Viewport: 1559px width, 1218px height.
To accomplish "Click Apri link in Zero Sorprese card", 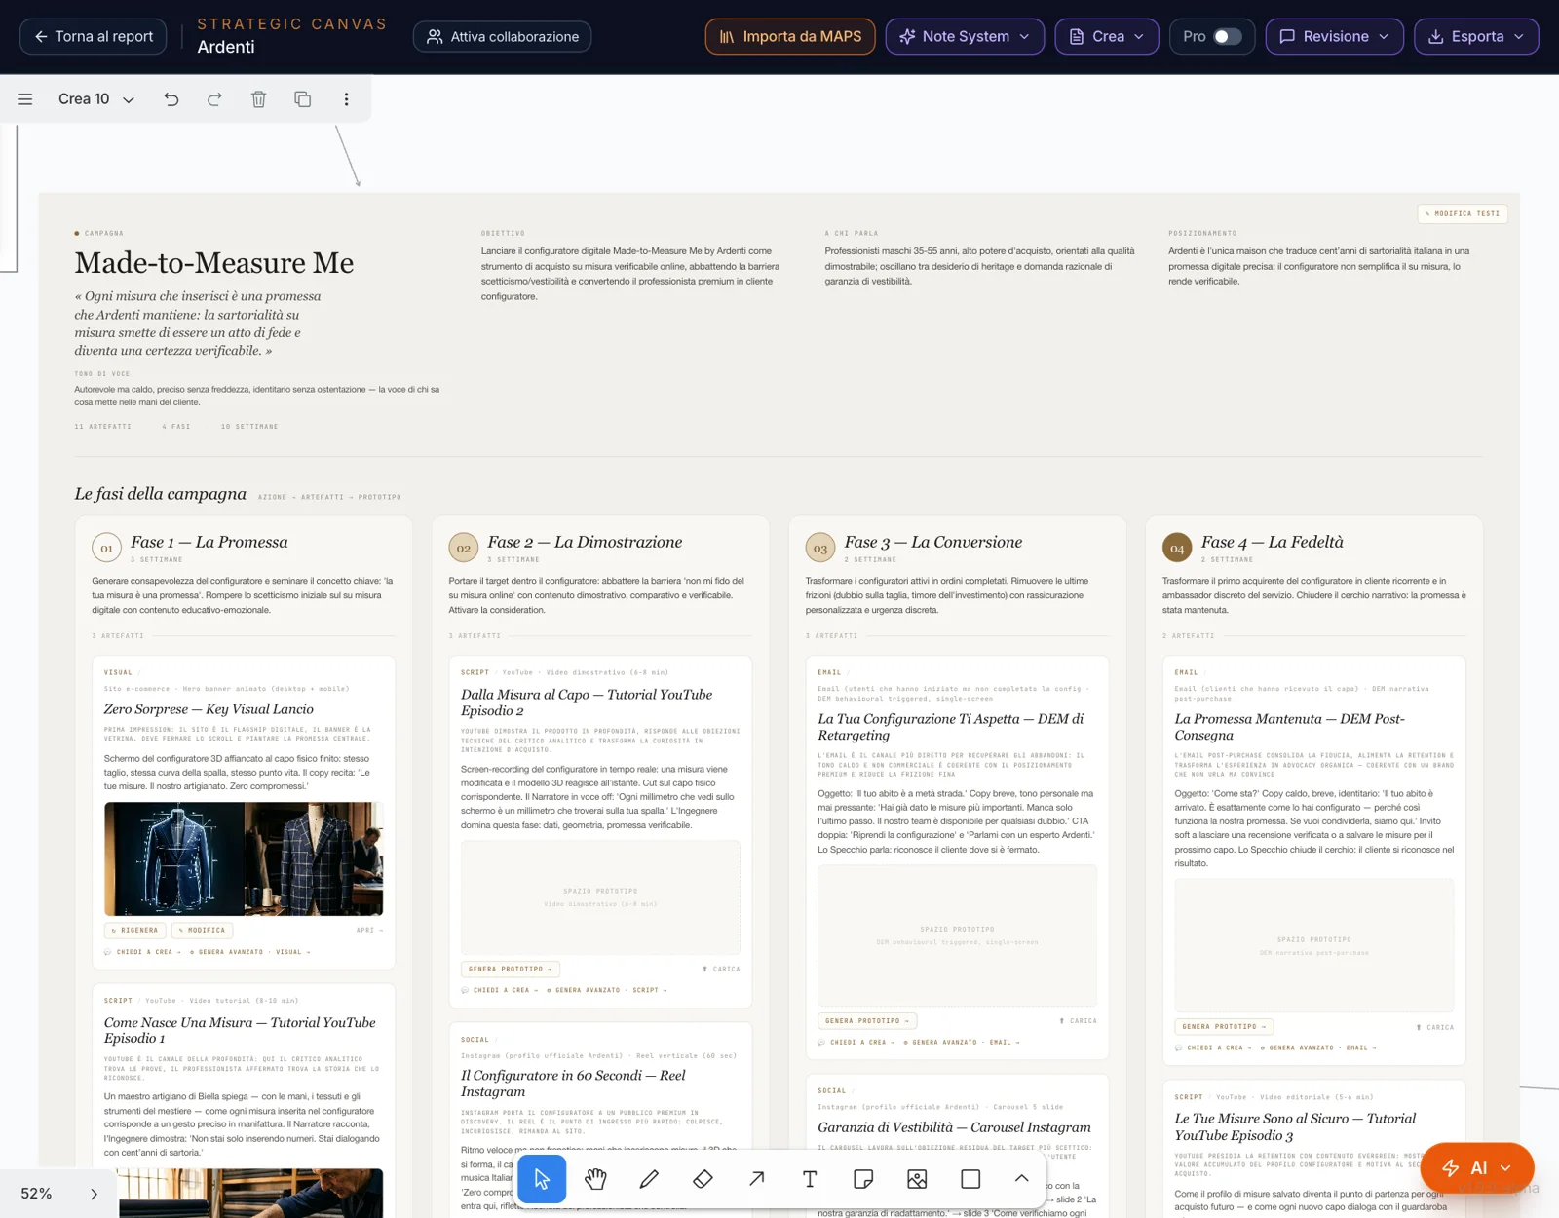I will click(x=369, y=930).
